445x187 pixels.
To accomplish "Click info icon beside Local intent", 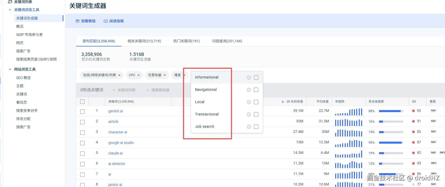I will [249, 102].
